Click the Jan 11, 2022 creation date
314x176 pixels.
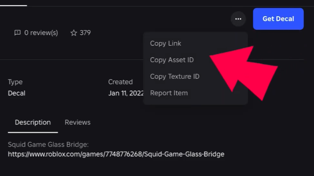126,93
